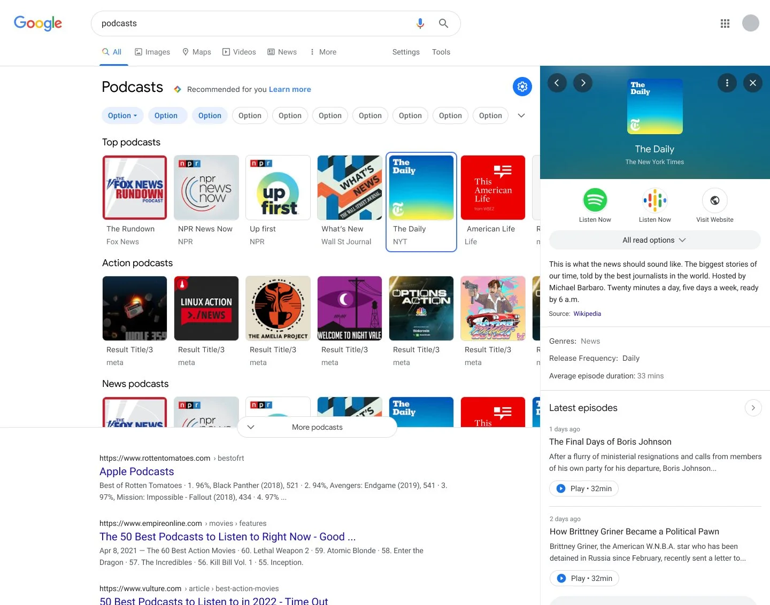Select NPR News Now podcast
The width and height of the screenshot is (770, 605).
tap(206, 201)
